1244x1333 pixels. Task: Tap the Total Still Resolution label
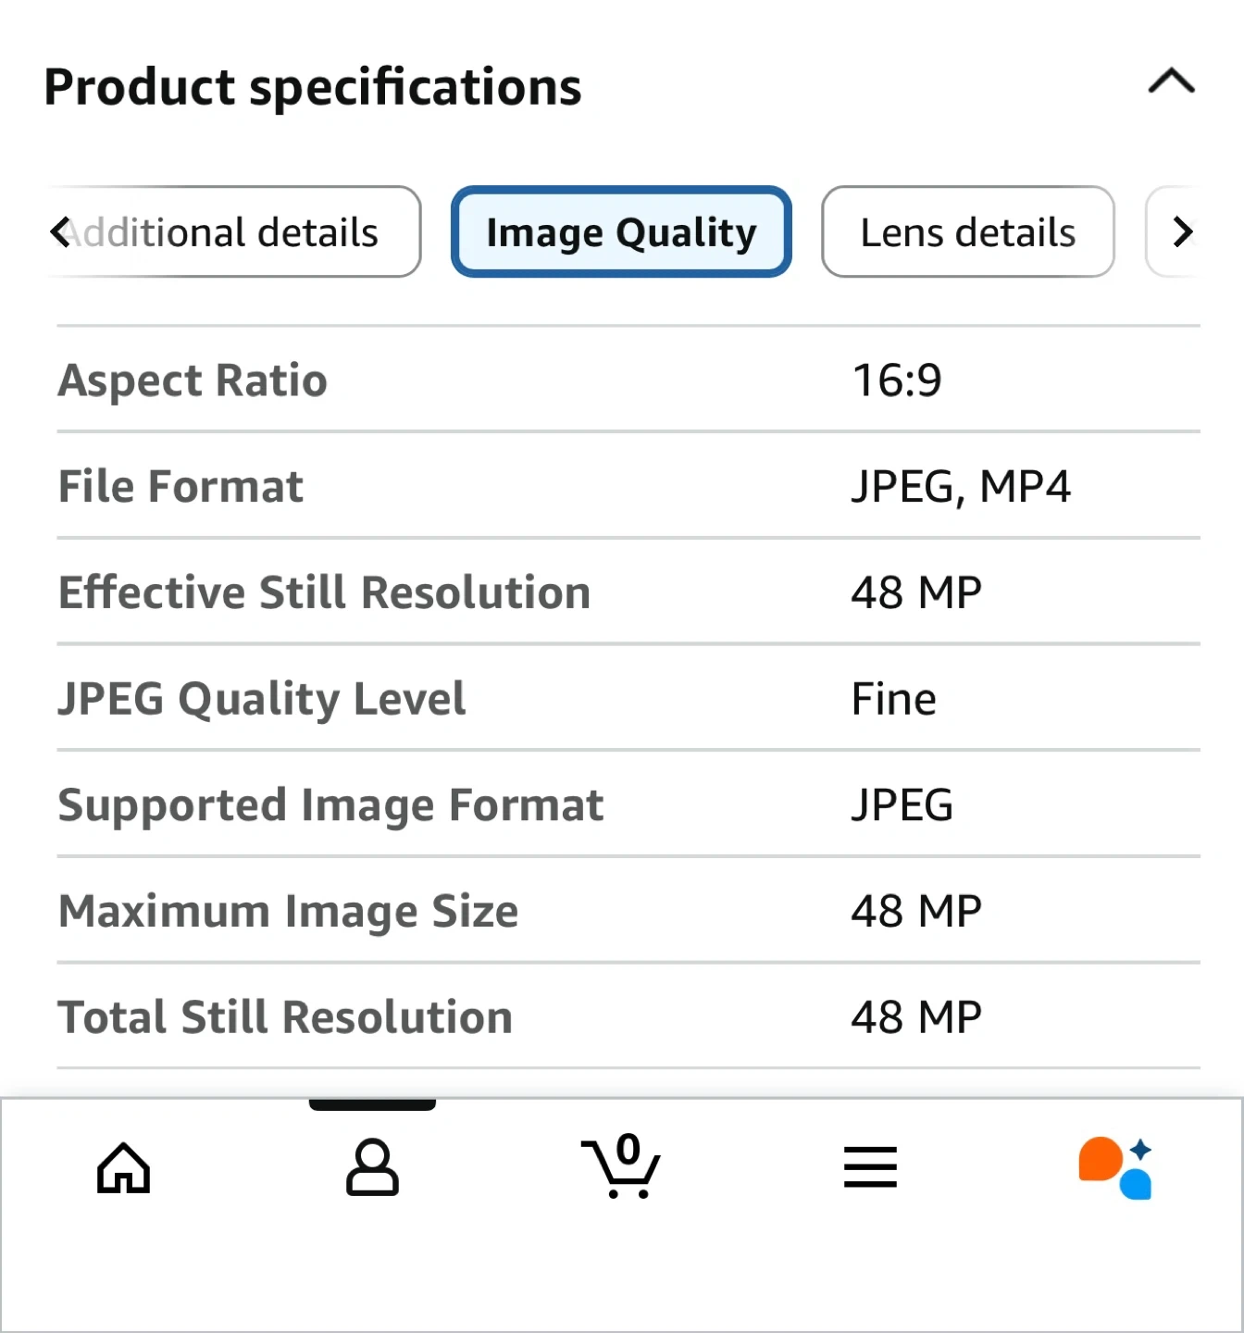285,1017
